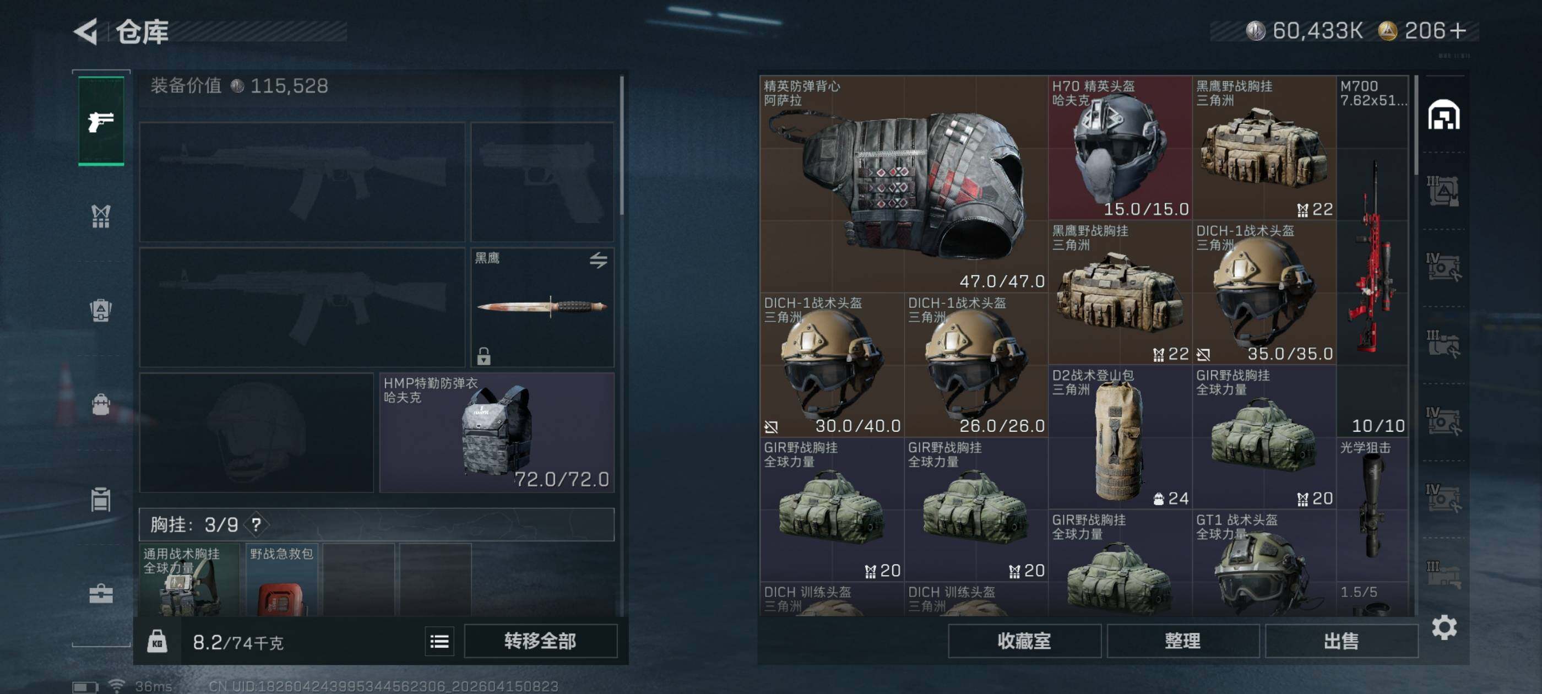Click the swap arrows on the 黑鹰 knife slot

(598, 260)
